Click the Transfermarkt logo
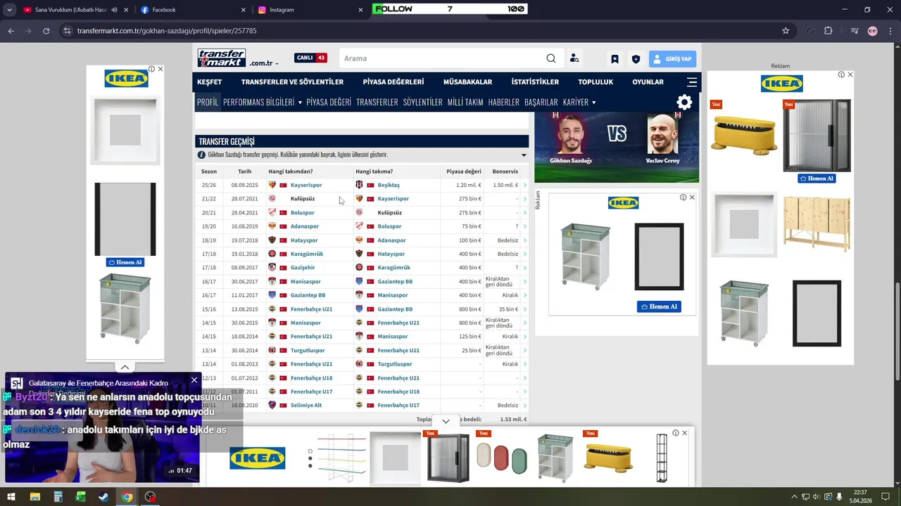 222,58
